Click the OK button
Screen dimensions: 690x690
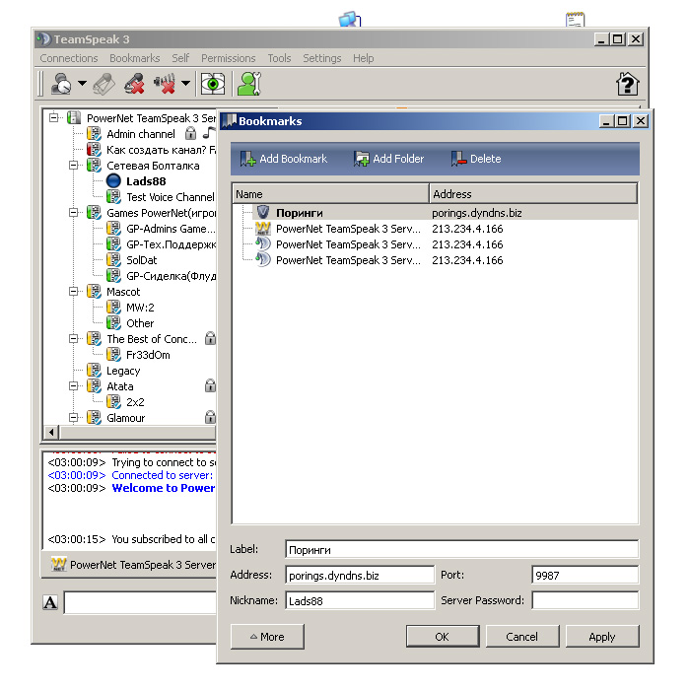pos(443,637)
